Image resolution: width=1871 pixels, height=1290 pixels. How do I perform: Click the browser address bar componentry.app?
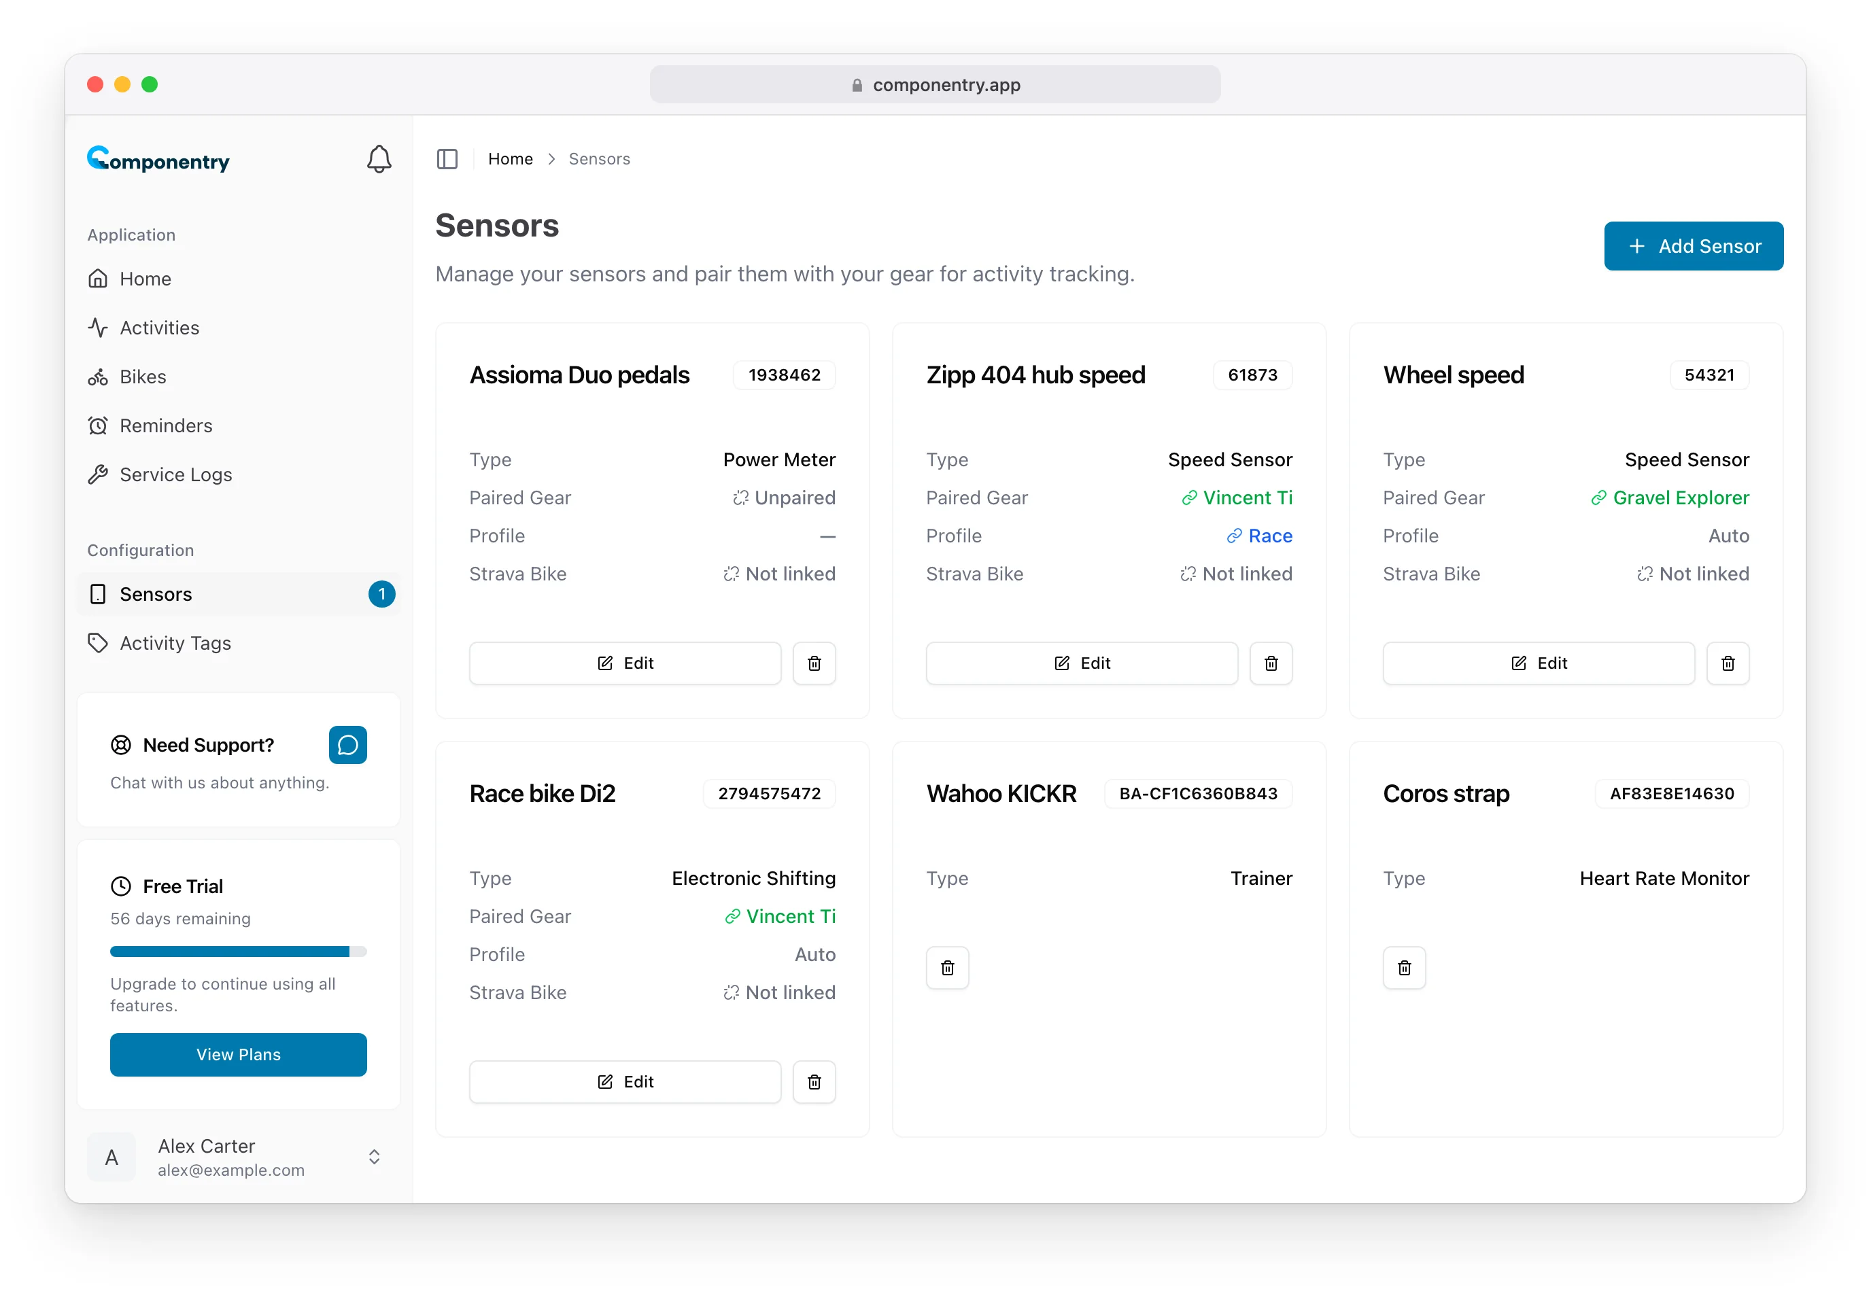[x=935, y=85]
